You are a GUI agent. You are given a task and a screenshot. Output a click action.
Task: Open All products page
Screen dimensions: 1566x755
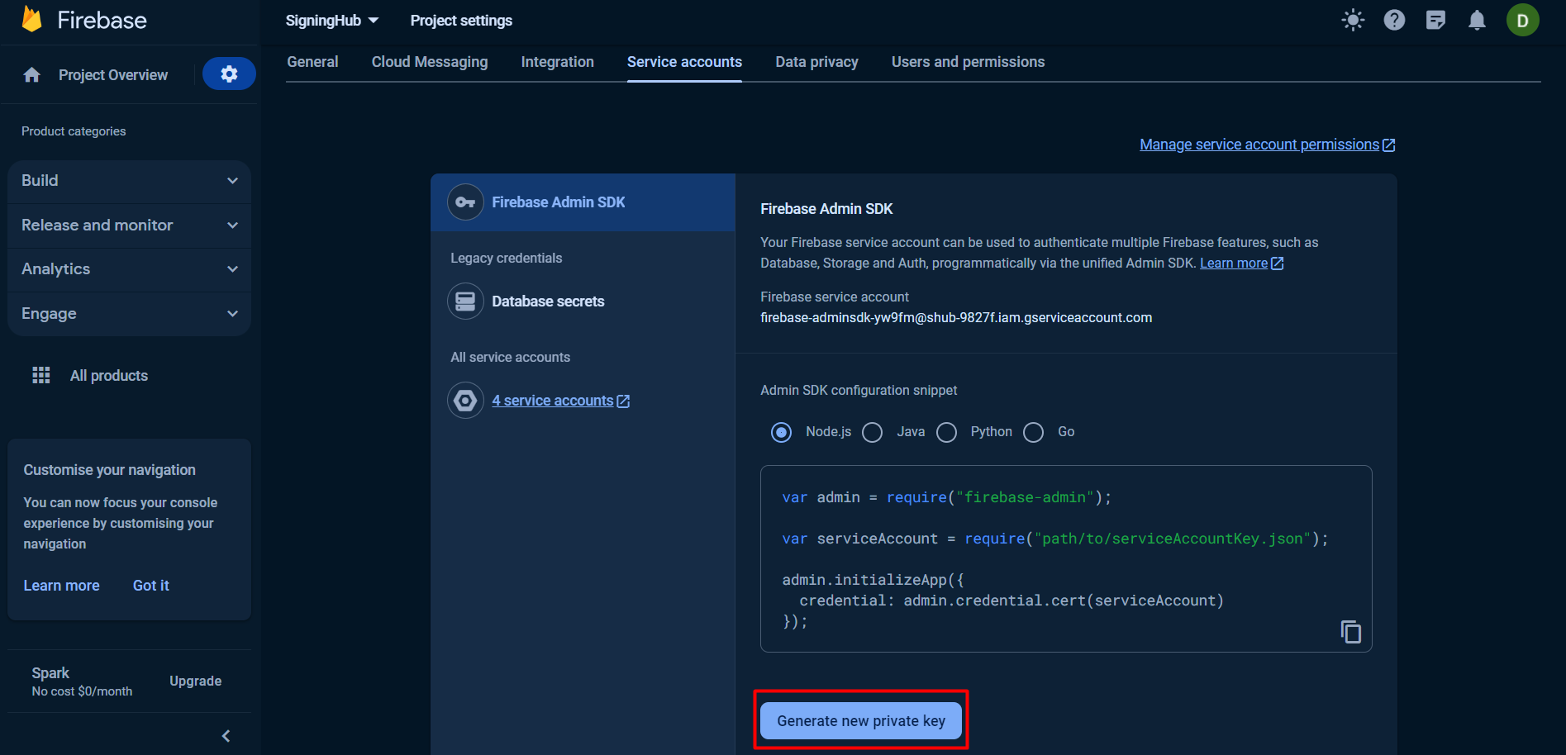109,376
